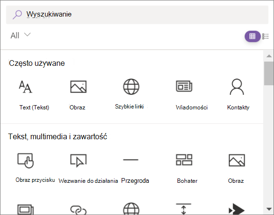Image resolution: width=274 pixels, height=215 pixels.
Task: Pick the Stream arrow icon in bottom row
Action: coord(237,209)
